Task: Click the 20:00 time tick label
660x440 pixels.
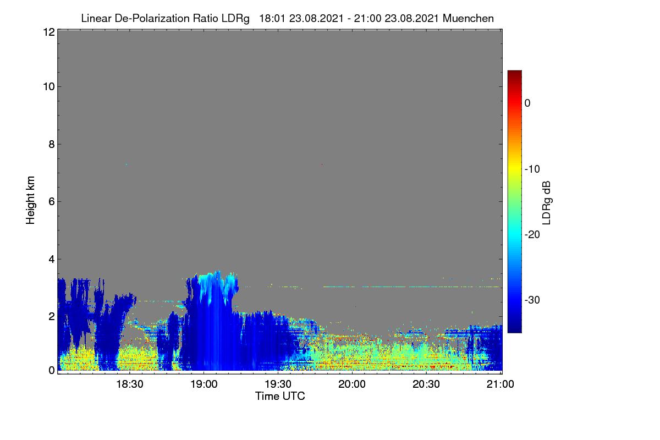Action: pos(352,384)
